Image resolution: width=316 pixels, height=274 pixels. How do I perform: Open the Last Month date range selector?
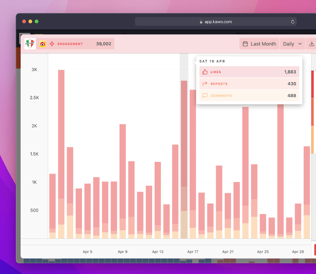(259, 44)
